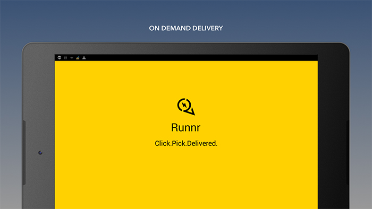Image resolution: width=372 pixels, height=209 pixels.
Task: Click the dark tablet bezel above screen
Action: [x=186, y=49]
